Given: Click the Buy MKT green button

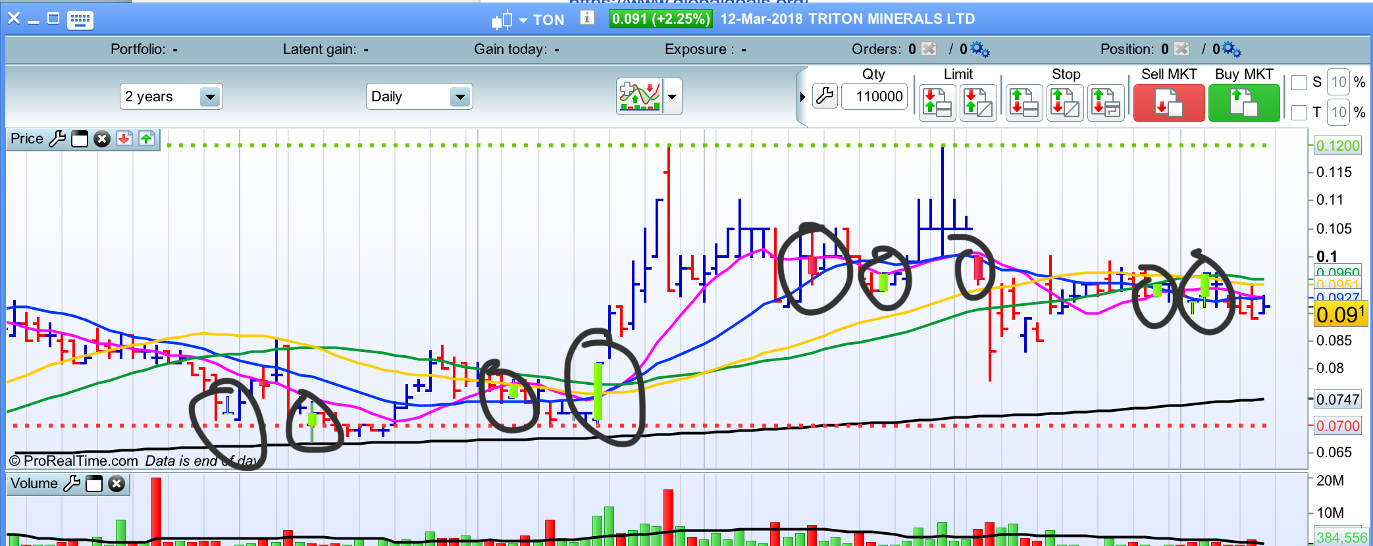Looking at the screenshot, I should [x=1244, y=103].
